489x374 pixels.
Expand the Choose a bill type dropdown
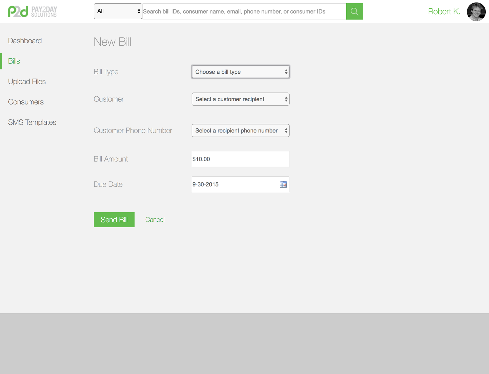240,72
